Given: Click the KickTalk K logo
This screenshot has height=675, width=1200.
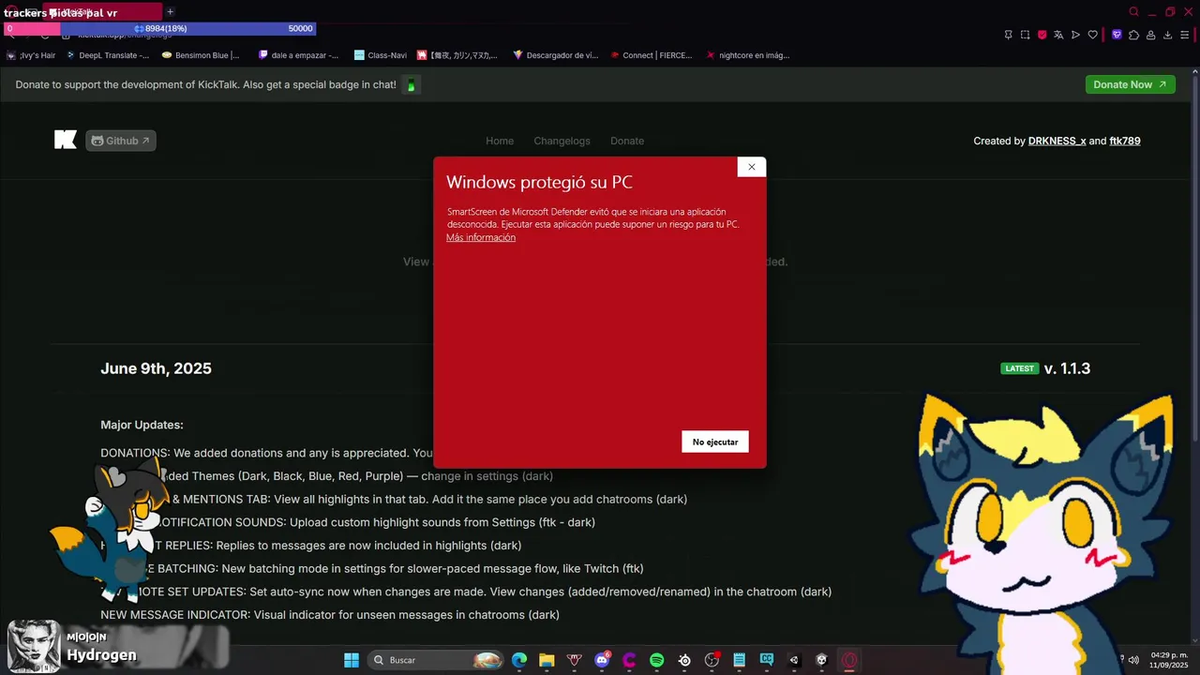Looking at the screenshot, I should pos(66,141).
